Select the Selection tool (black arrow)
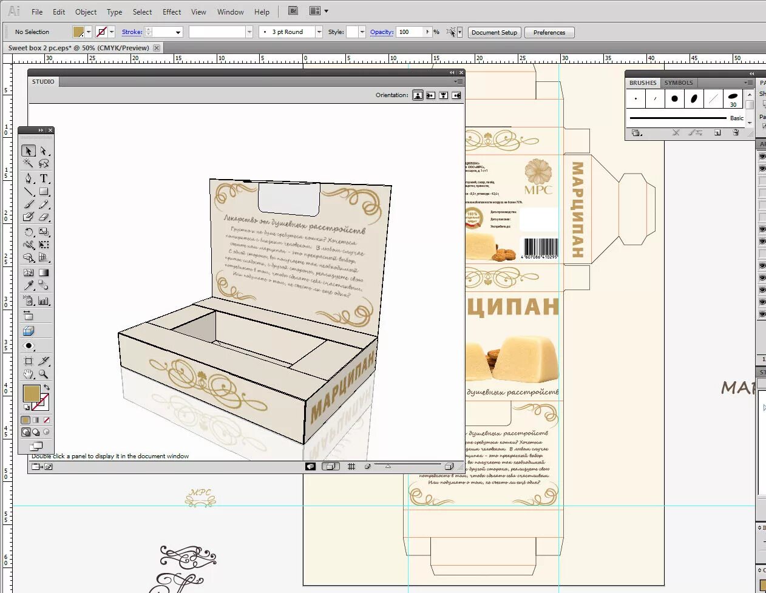 [x=29, y=151]
